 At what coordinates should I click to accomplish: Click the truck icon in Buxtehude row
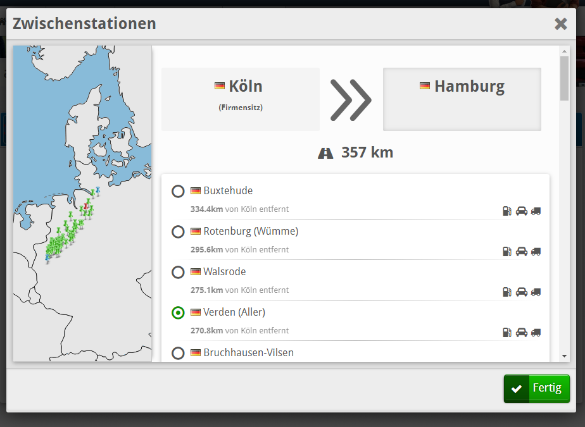point(536,211)
